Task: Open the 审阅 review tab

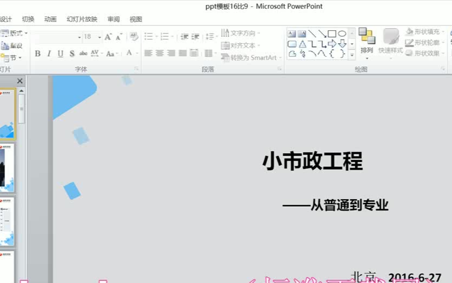Action: [x=114, y=19]
